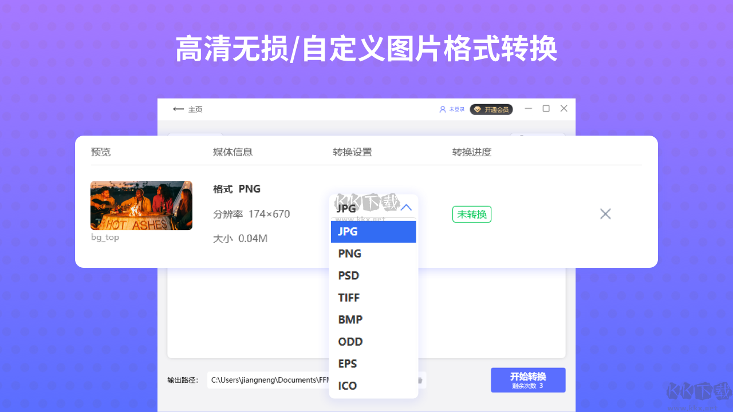733x412 pixels.
Task: Click the 未登录 user profile icon
Action: click(x=442, y=109)
